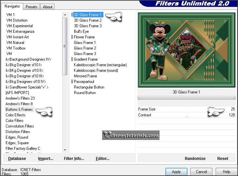Select &<Background Designers IV> category
The height and width of the screenshot is (176, 238).
(x=28, y=59)
